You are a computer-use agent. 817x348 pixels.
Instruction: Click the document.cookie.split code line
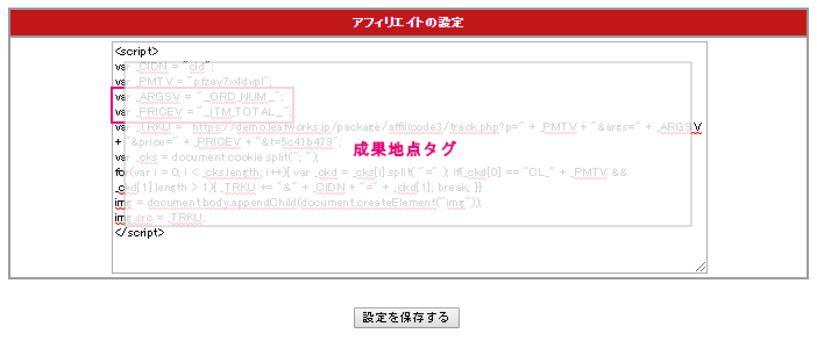point(217,157)
